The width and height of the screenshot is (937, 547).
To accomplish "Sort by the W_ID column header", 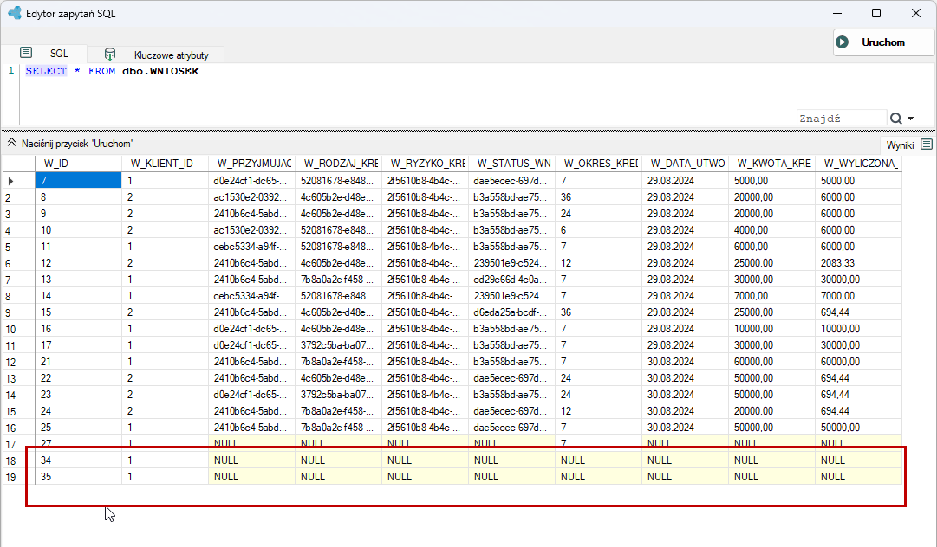I will click(78, 164).
